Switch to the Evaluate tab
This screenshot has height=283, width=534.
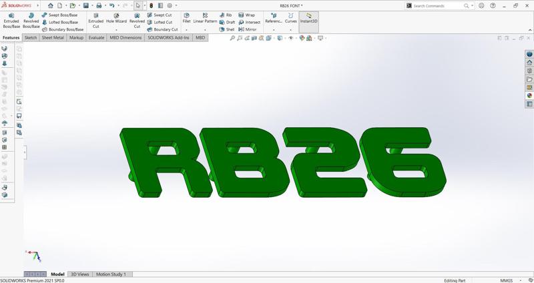coord(96,38)
